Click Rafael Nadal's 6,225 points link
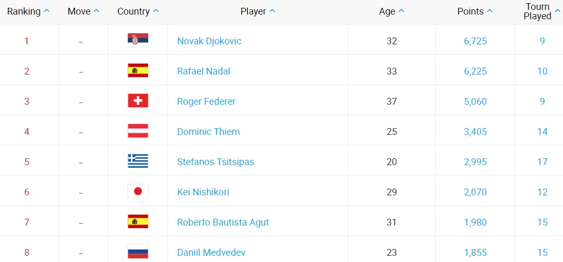Screen dimensions: 563x262 (x=475, y=71)
